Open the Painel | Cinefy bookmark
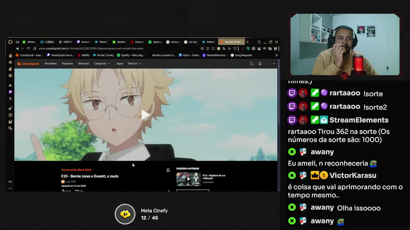This screenshot has height=230, width=410. 103,55
